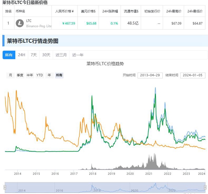Grab the left navigator range handle
The image size is (208, 194).
coord(5,186)
